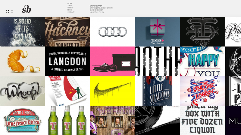Open the Gothic black lettering thumbnail
This screenshot has width=241, height=135.
[x=158, y=61]
